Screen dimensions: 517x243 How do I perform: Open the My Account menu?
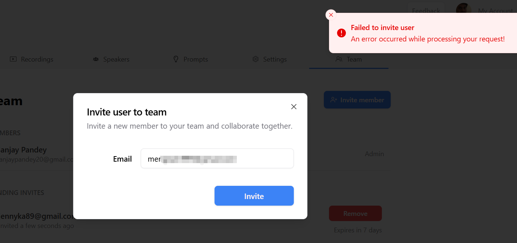[x=495, y=11]
